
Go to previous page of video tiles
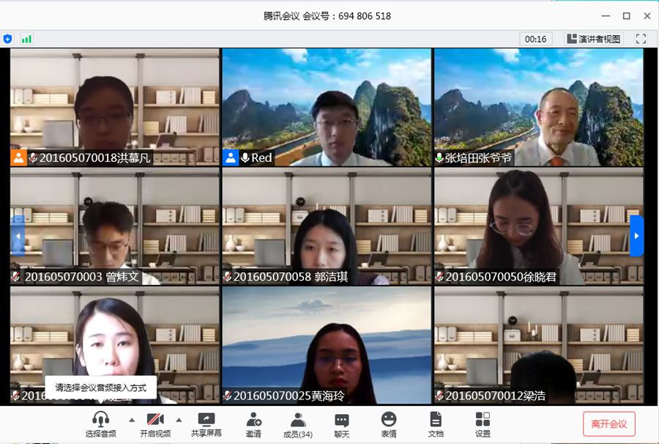(x=18, y=236)
